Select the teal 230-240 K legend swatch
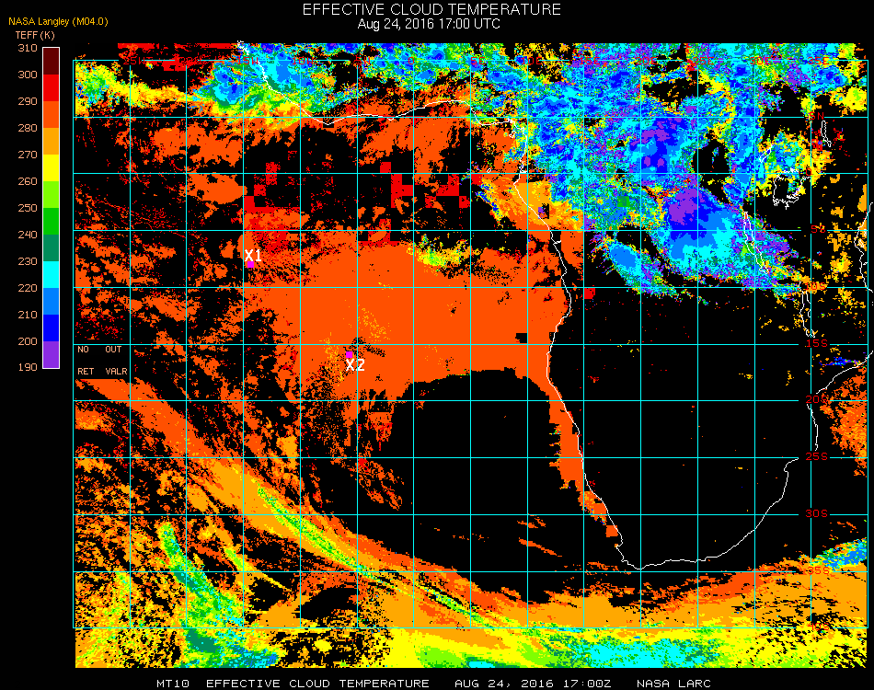874x690 pixels. (x=51, y=248)
